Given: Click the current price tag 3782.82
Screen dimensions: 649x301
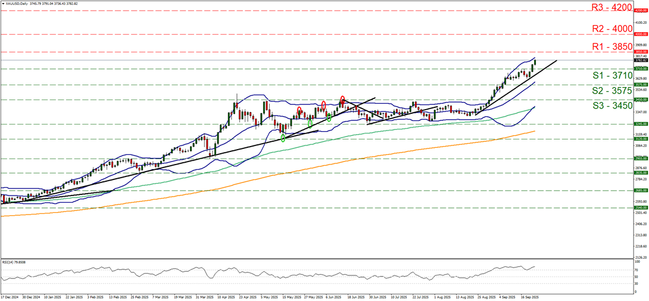Looking at the screenshot, I should tap(641, 60).
